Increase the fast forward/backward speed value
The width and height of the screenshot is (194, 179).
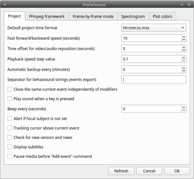(184, 37)
